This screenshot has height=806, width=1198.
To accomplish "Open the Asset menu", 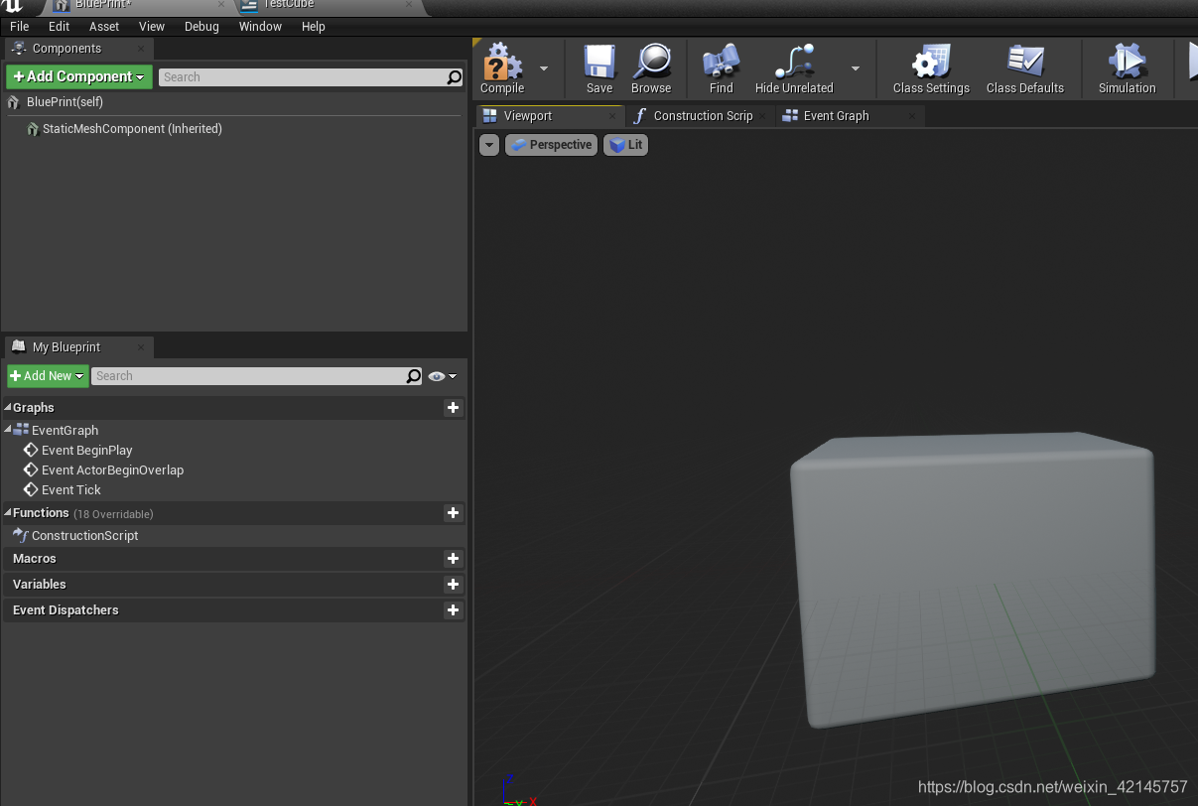I will click(x=104, y=27).
